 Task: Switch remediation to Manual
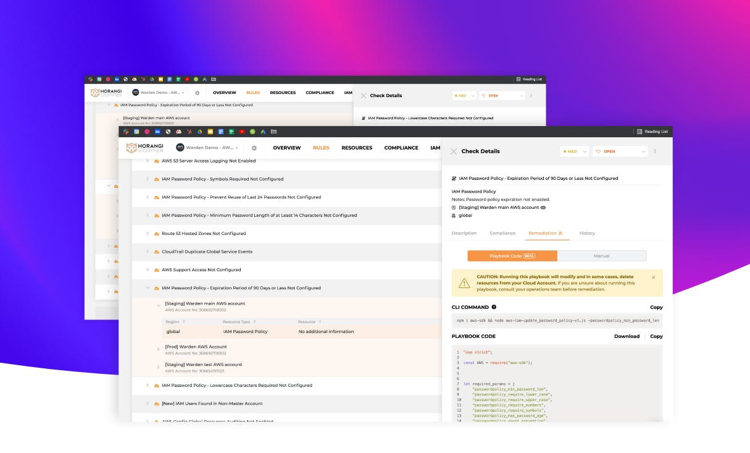[602, 256]
